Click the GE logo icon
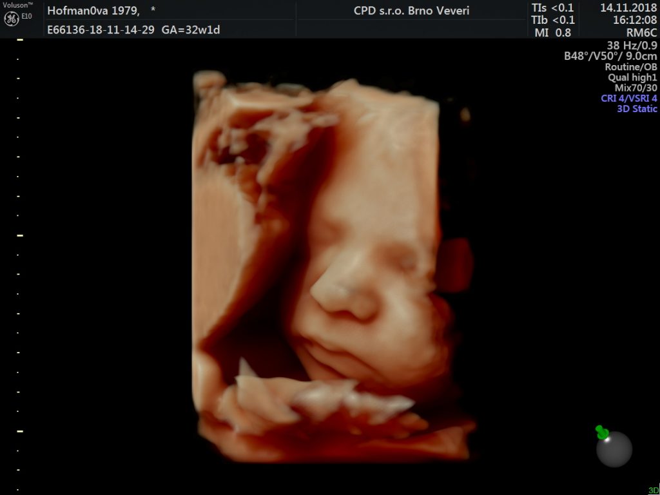 [x=11, y=19]
